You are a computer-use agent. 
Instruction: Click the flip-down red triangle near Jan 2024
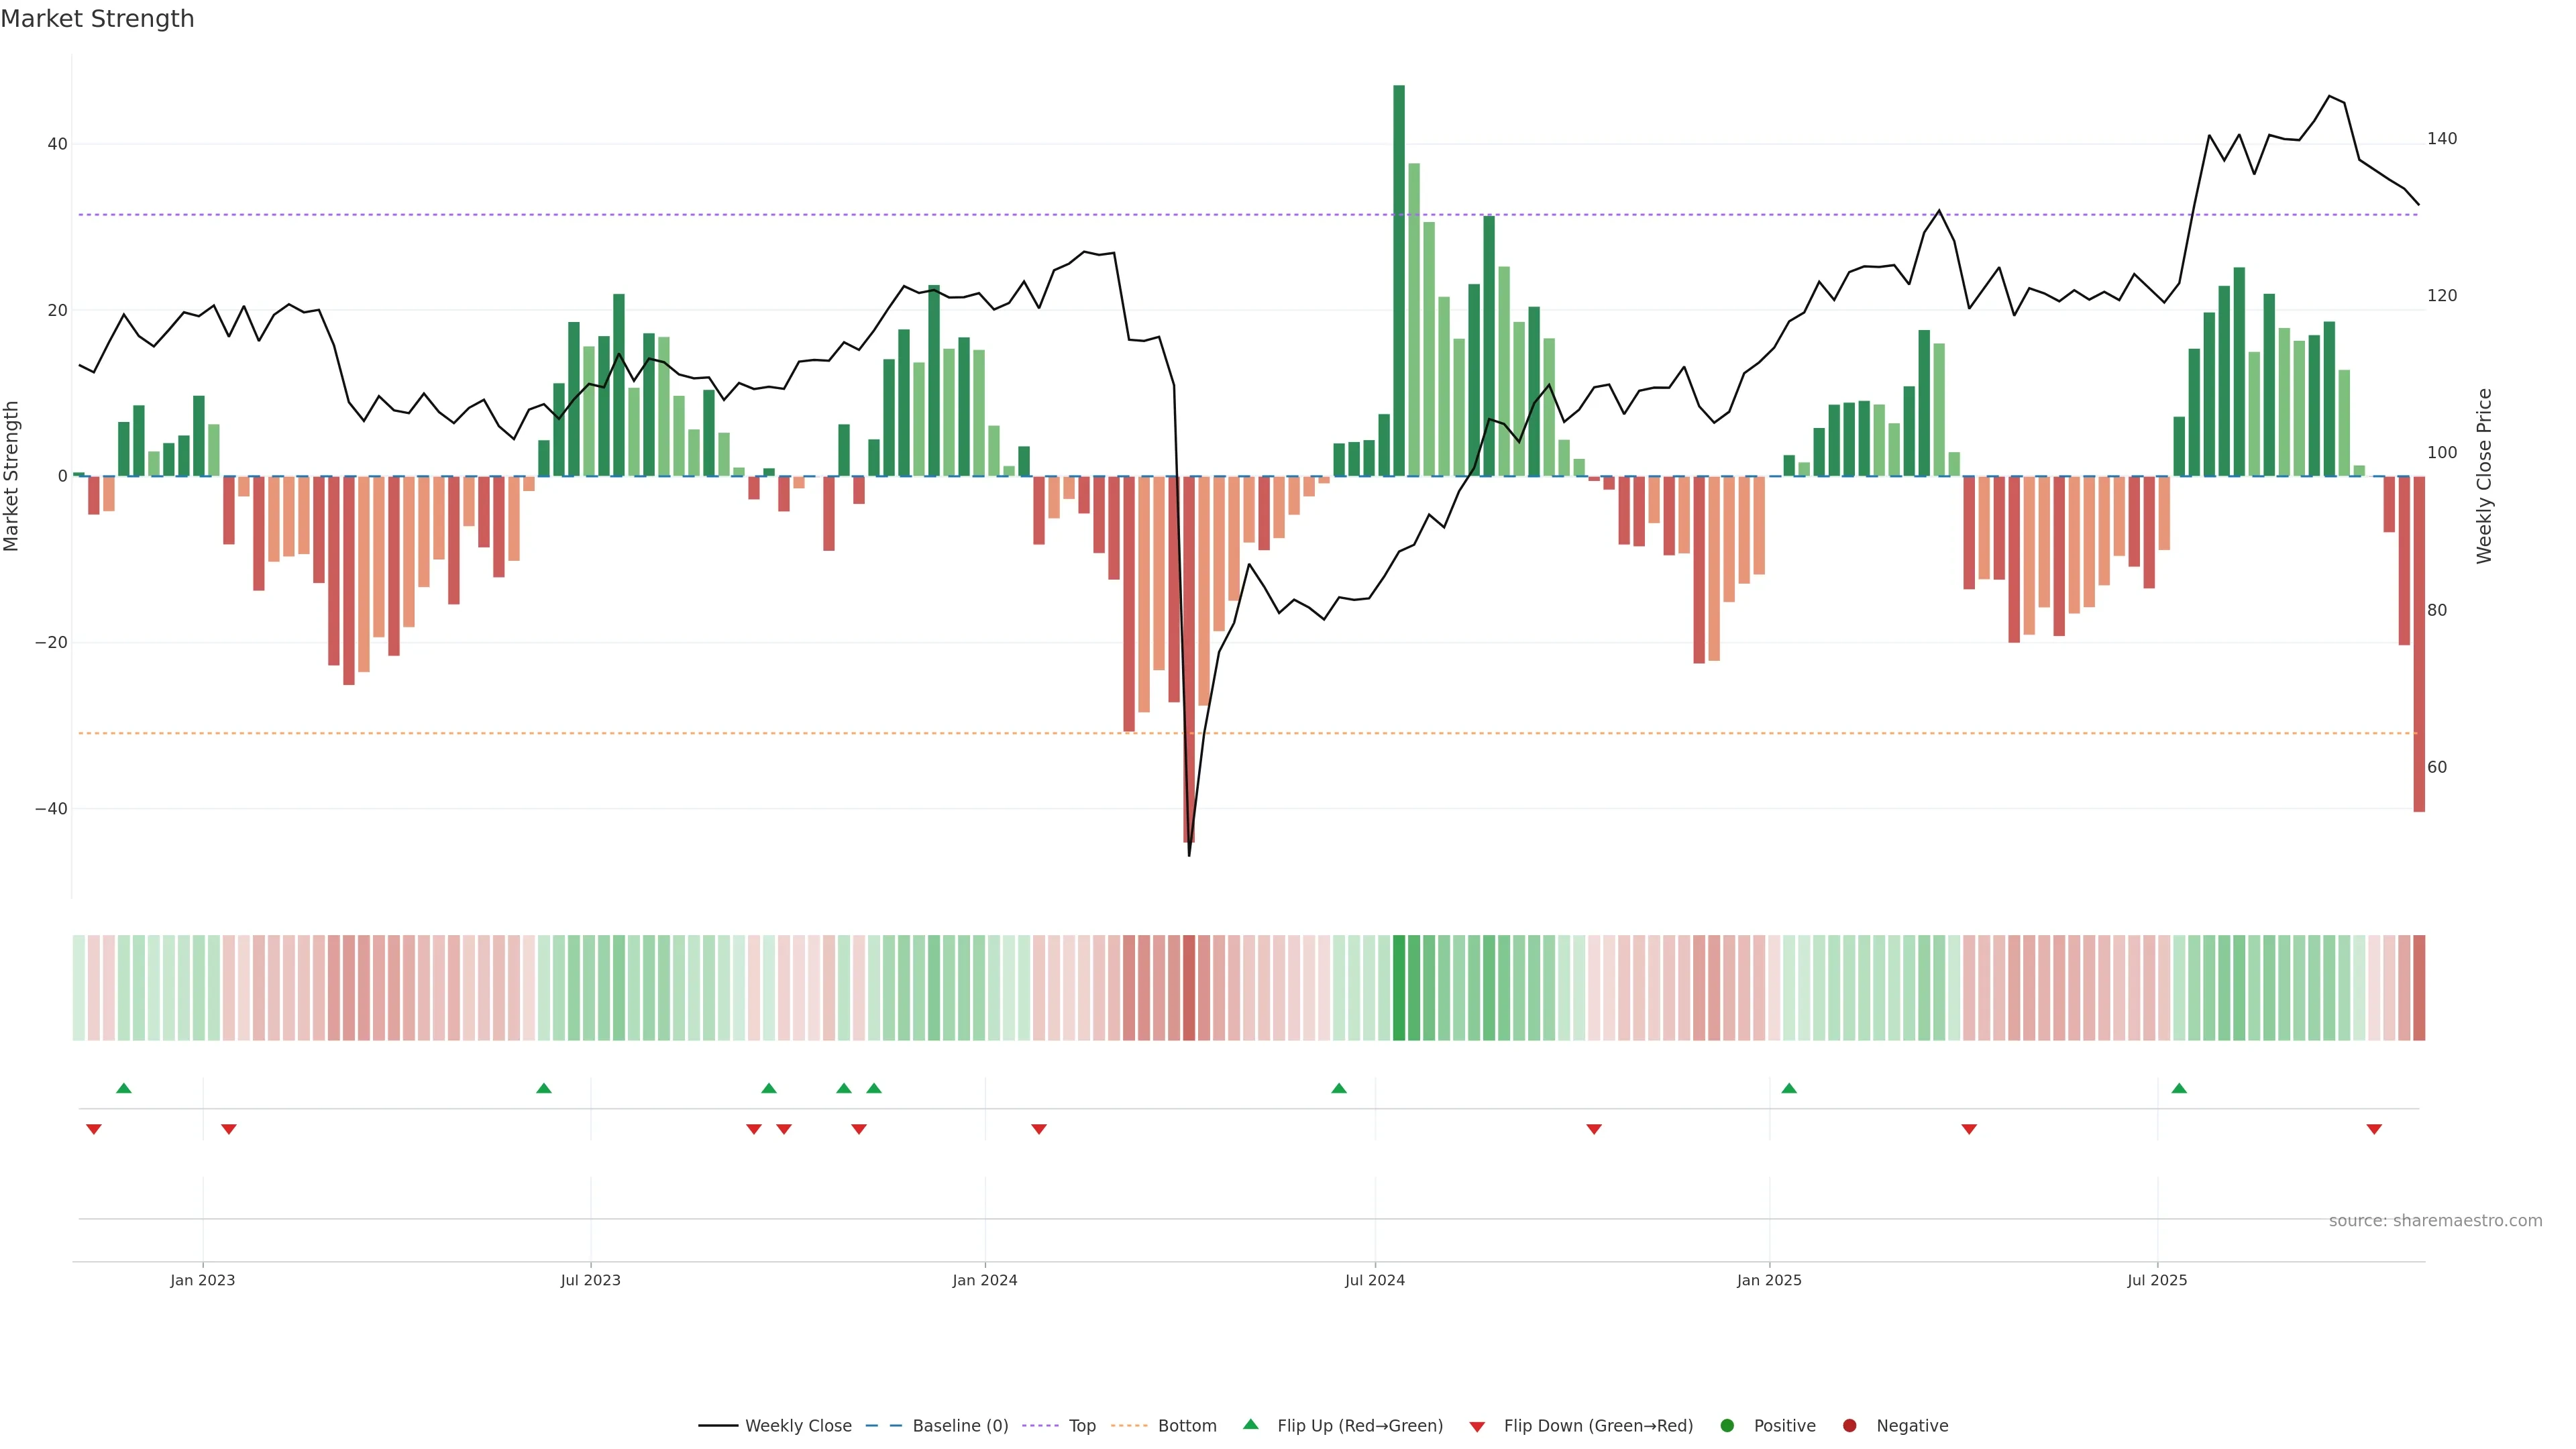pos(1039,1129)
